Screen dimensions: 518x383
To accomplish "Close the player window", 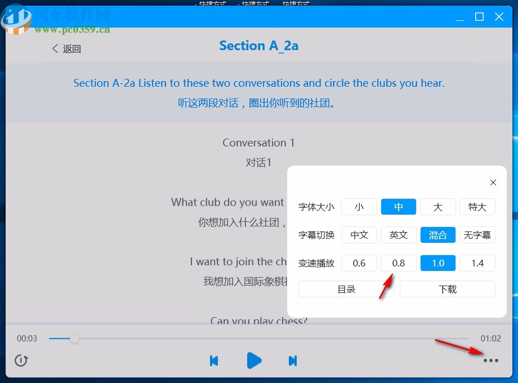I will click(x=499, y=16).
